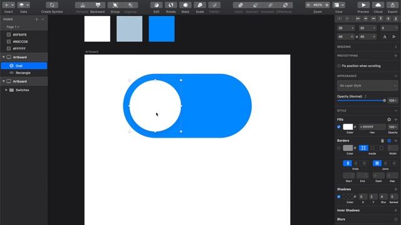Collapse the Style section
Image resolution: width=401 pixels, height=225 pixels.
coord(395,111)
